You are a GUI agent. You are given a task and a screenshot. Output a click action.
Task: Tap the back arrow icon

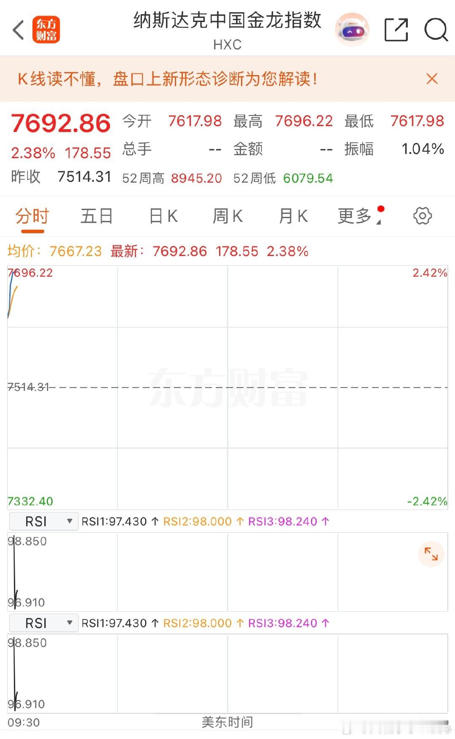tap(19, 30)
